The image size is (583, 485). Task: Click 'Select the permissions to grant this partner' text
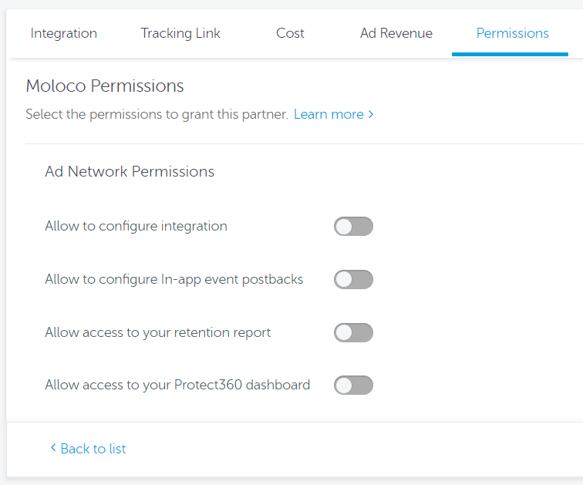[x=157, y=114]
